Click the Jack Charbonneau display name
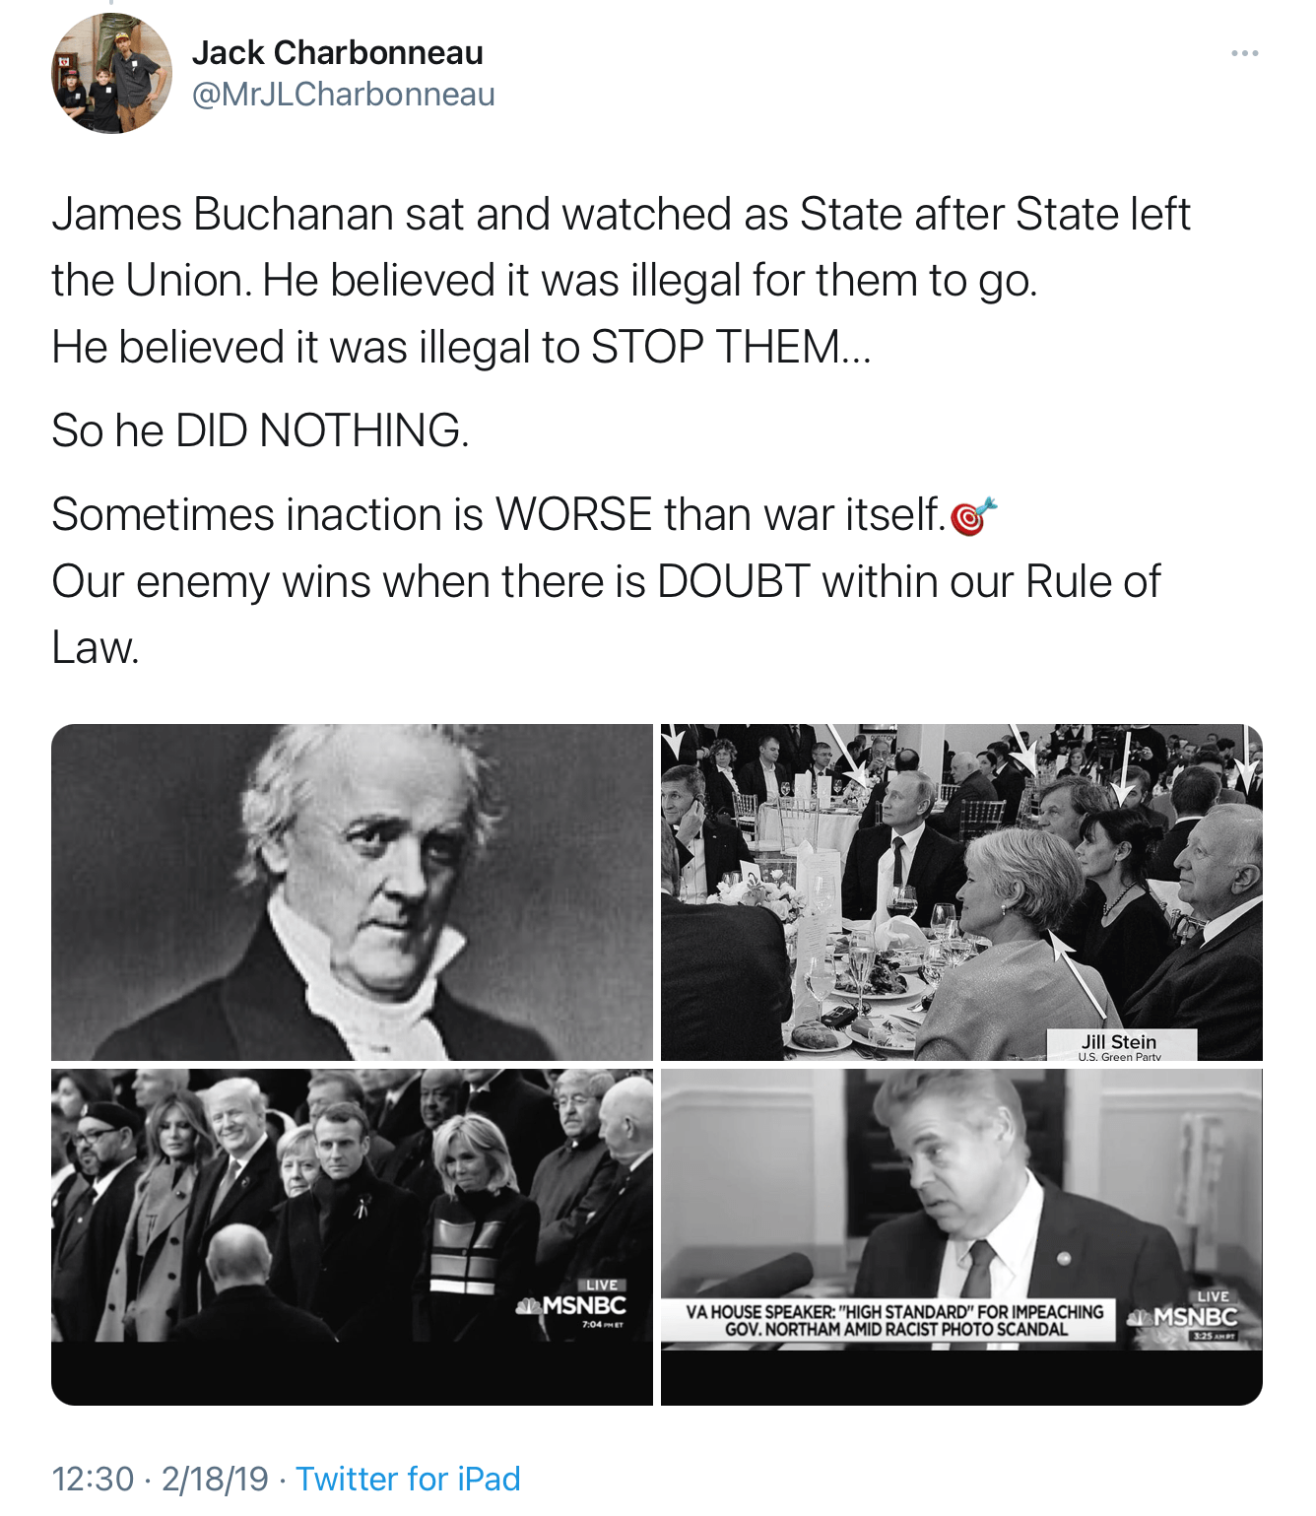1316x1516 pixels. (x=337, y=52)
